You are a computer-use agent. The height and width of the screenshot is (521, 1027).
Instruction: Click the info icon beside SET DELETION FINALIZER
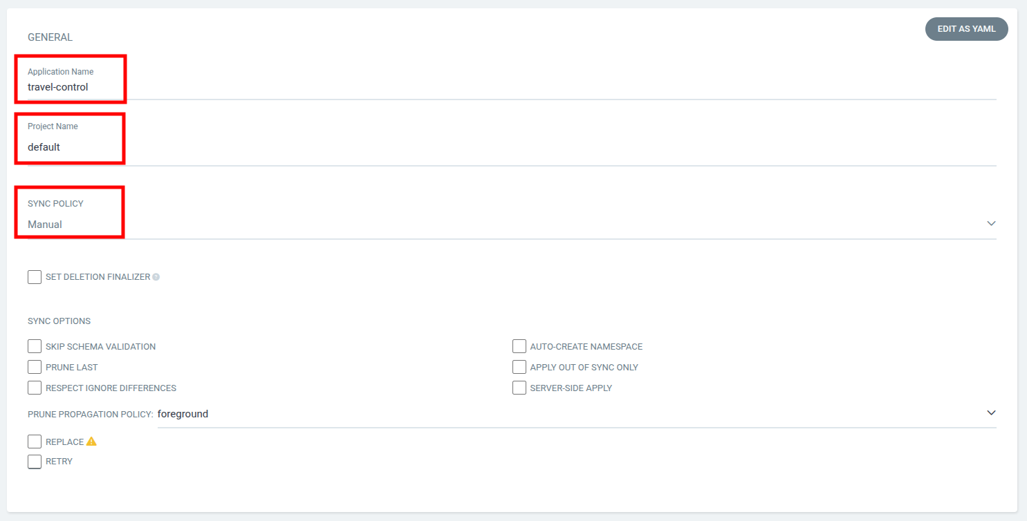[x=156, y=276]
